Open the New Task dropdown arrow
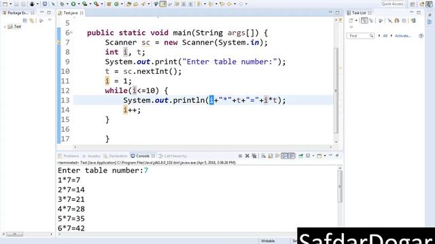This screenshot has width=435, height=244. coord(356,20)
